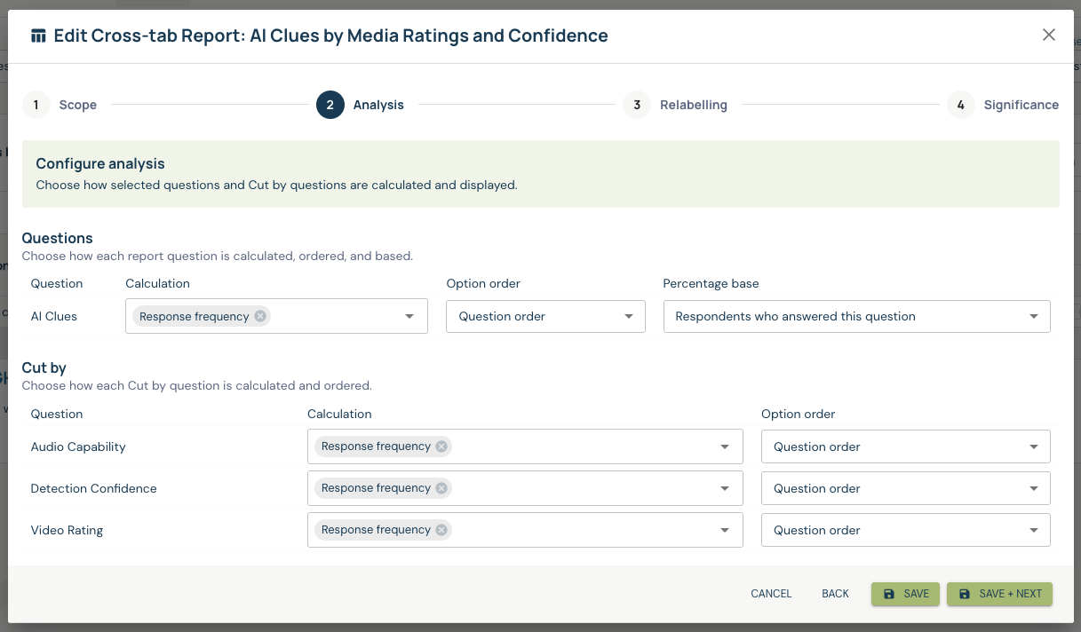
Task: Select the Analysis step
Action: click(x=360, y=105)
